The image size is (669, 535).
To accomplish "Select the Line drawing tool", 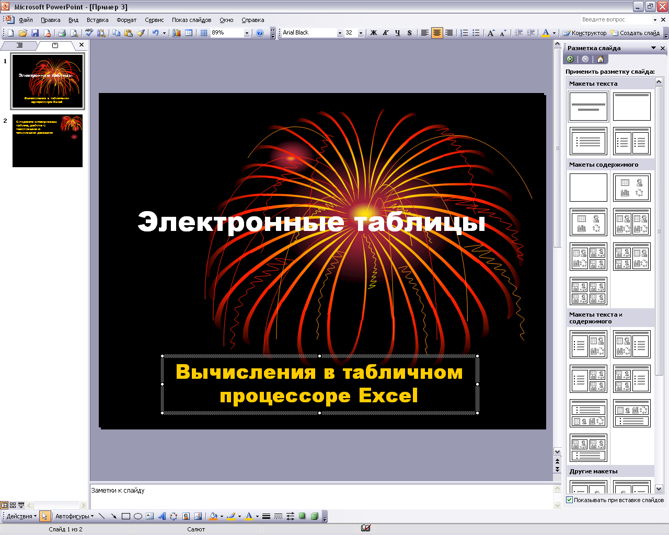I will [101, 516].
